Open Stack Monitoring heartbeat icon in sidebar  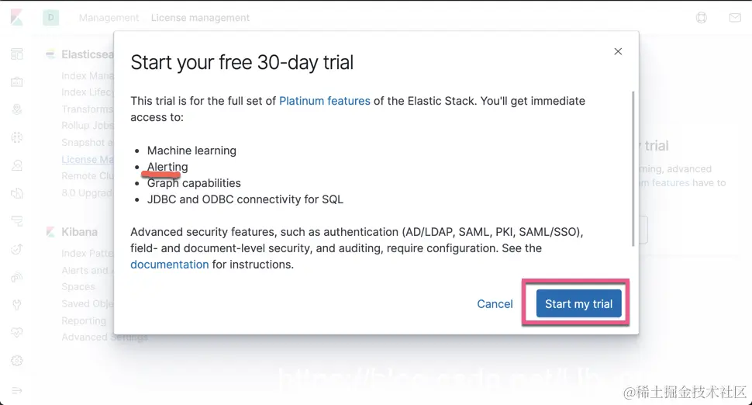coord(17,333)
